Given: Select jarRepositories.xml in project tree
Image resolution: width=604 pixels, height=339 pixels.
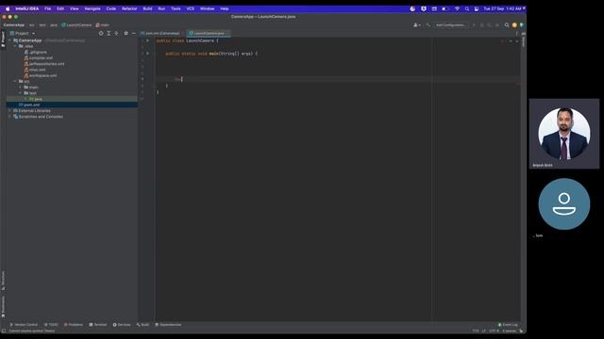Looking at the screenshot, I should click(44, 64).
